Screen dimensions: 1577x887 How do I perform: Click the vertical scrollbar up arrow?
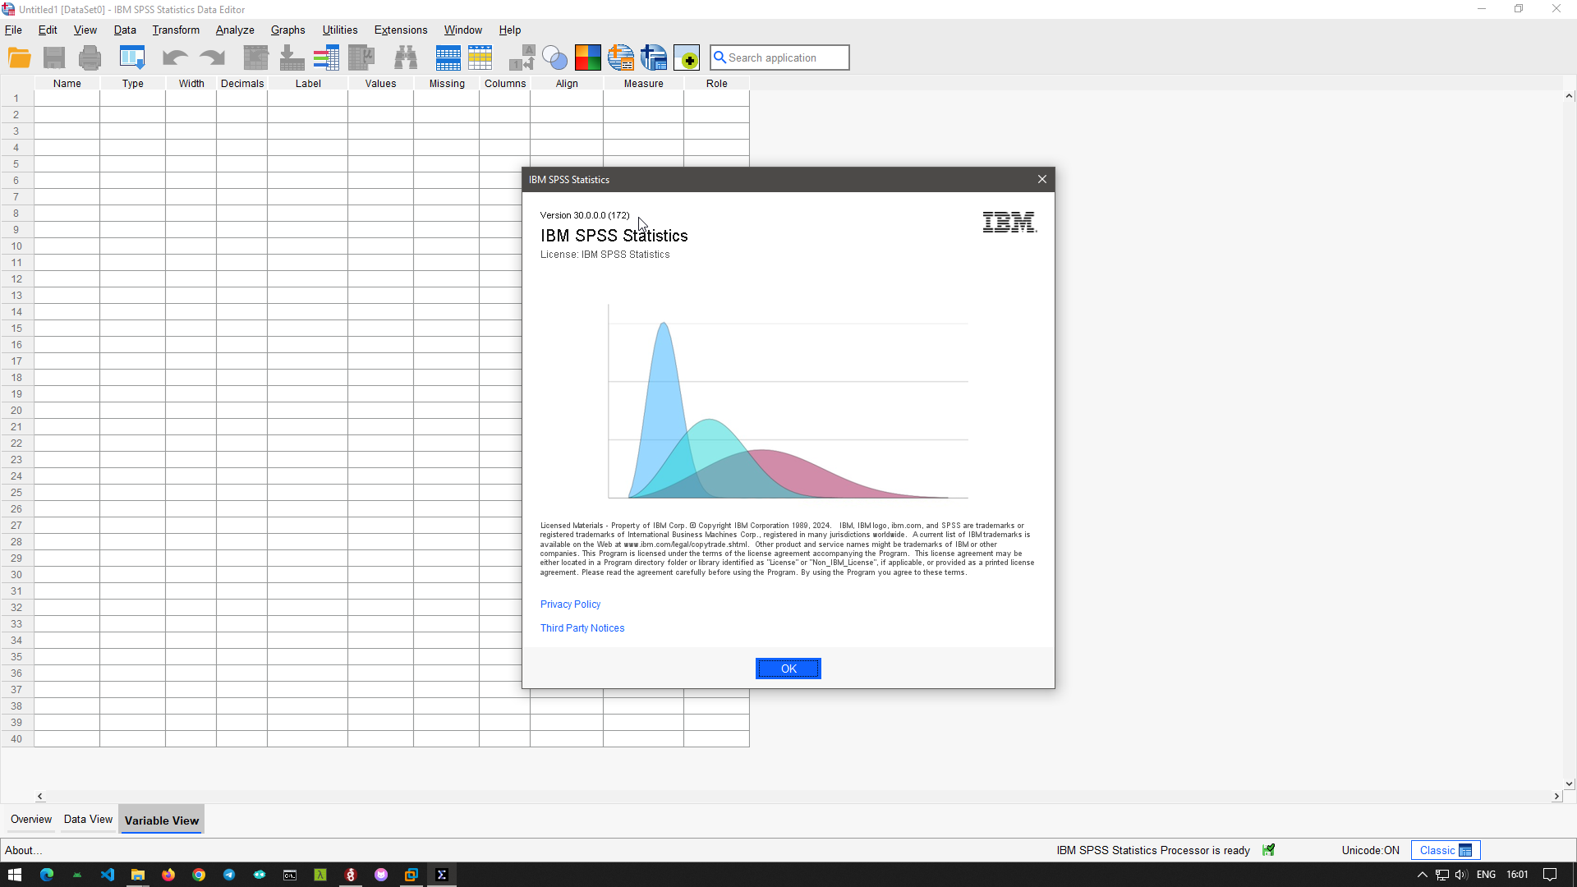coord(1570,96)
